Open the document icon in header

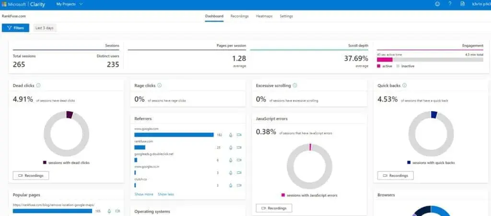click(x=463, y=4)
